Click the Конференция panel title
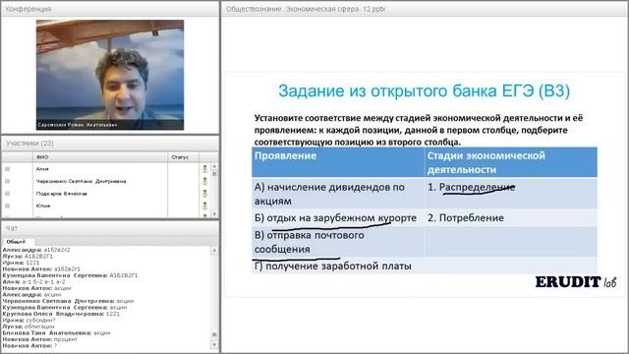 pos(29,9)
